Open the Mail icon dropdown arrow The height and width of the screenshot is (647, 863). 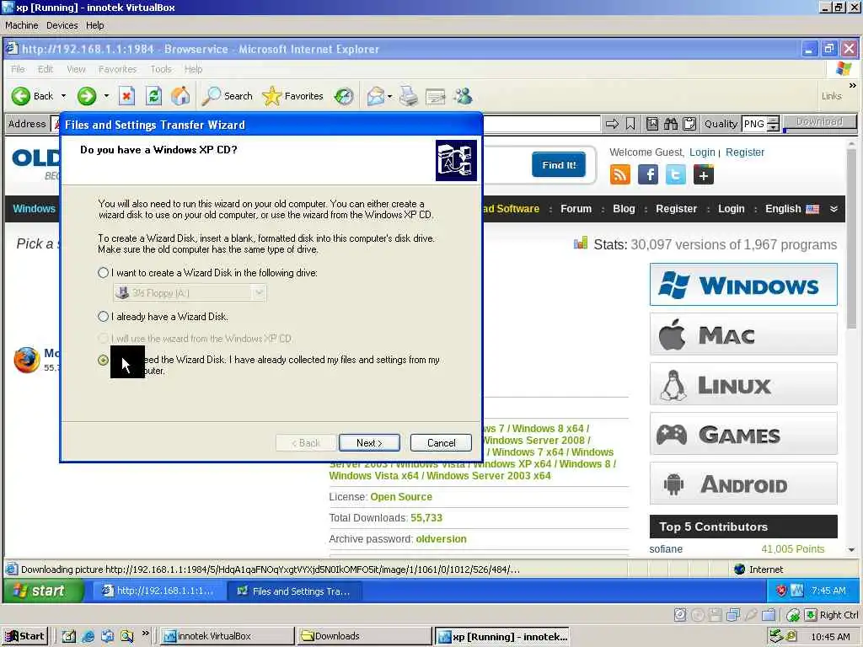click(389, 96)
